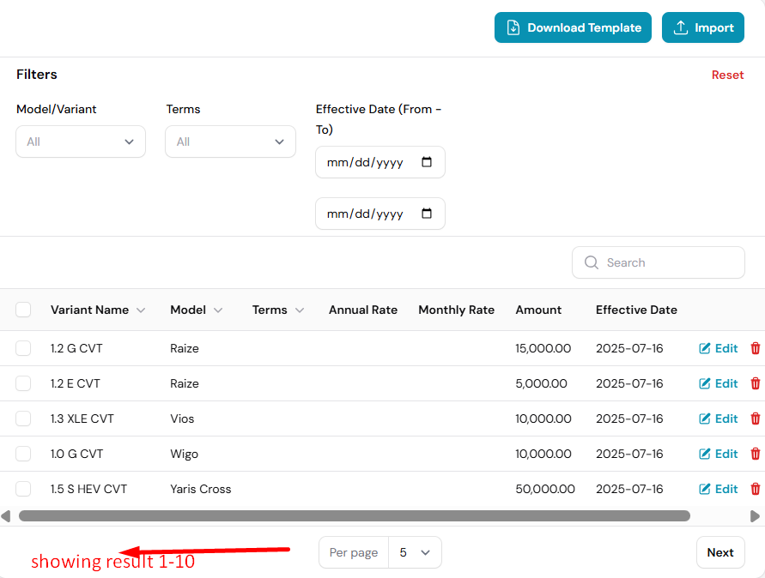Sort by the Terms column header

(278, 310)
